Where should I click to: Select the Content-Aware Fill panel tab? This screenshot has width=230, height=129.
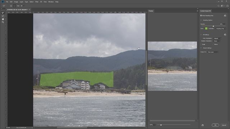(206, 11)
